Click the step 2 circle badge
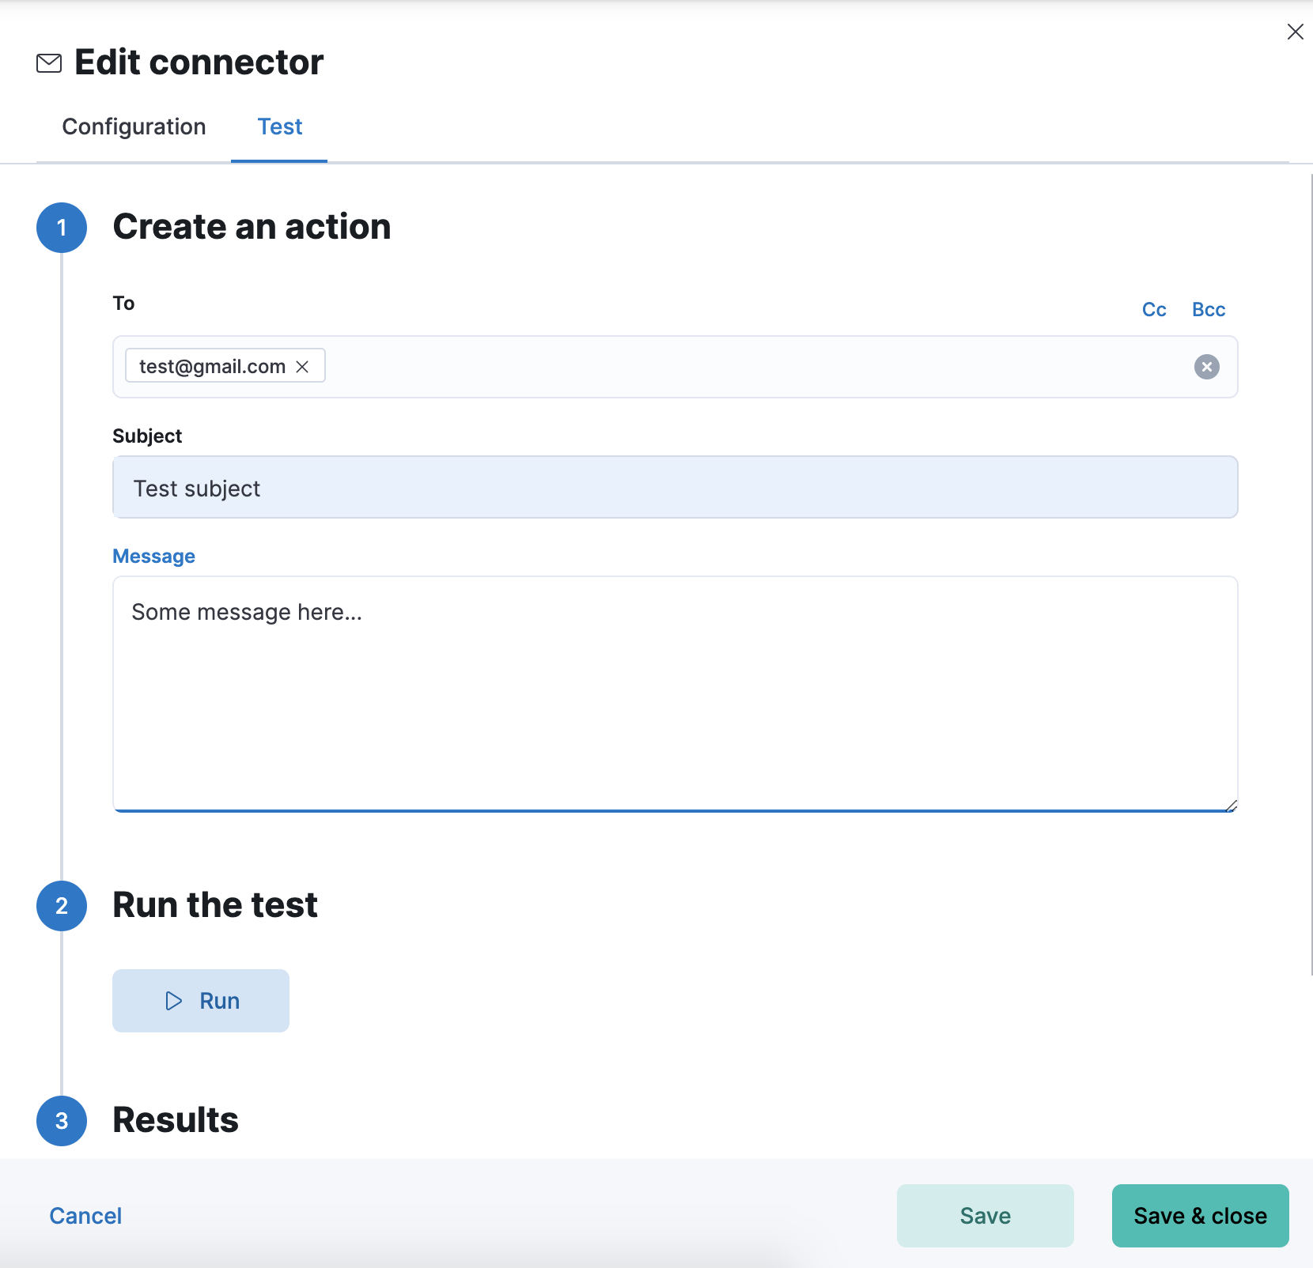Screen dimensions: 1313x1268 click(x=62, y=906)
